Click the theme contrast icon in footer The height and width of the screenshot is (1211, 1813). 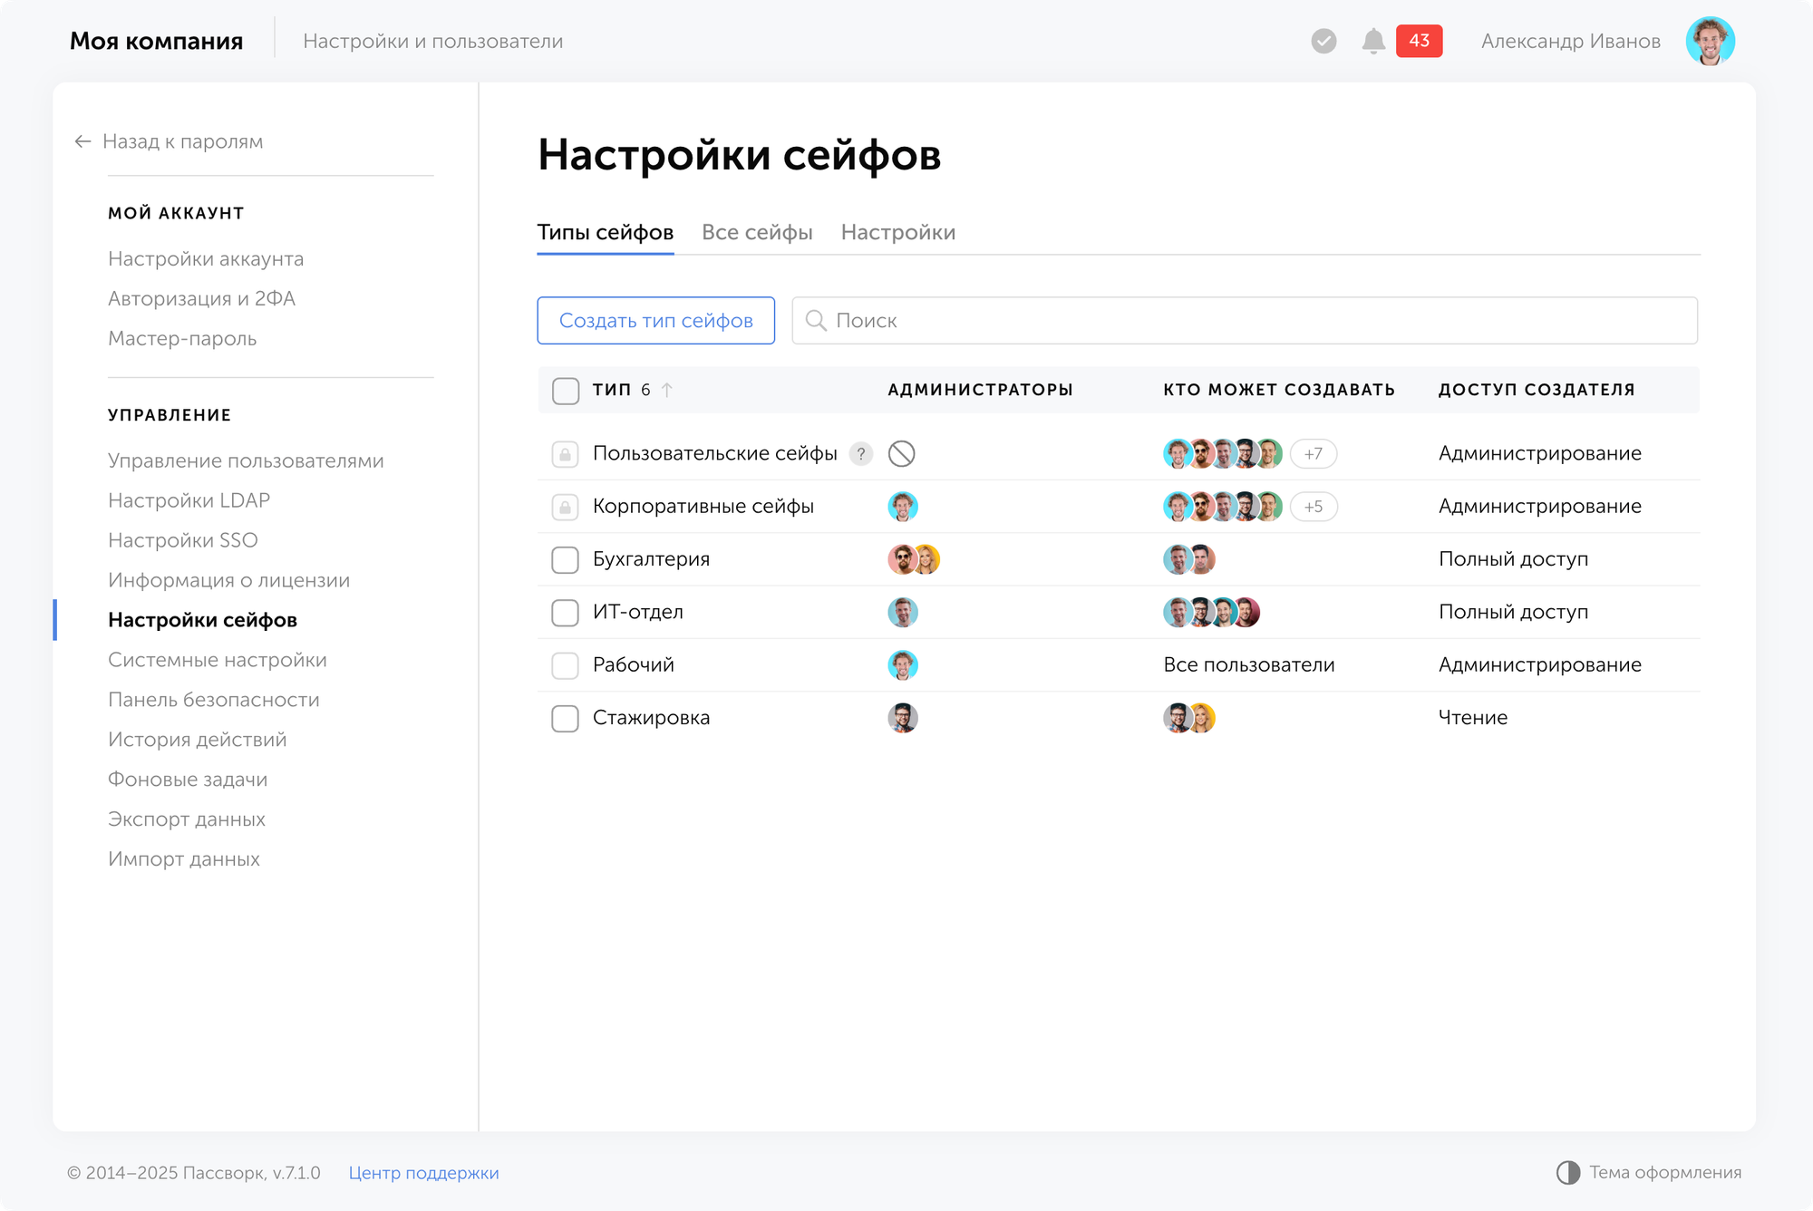pyautogui.click(x=1567, y=1172)
